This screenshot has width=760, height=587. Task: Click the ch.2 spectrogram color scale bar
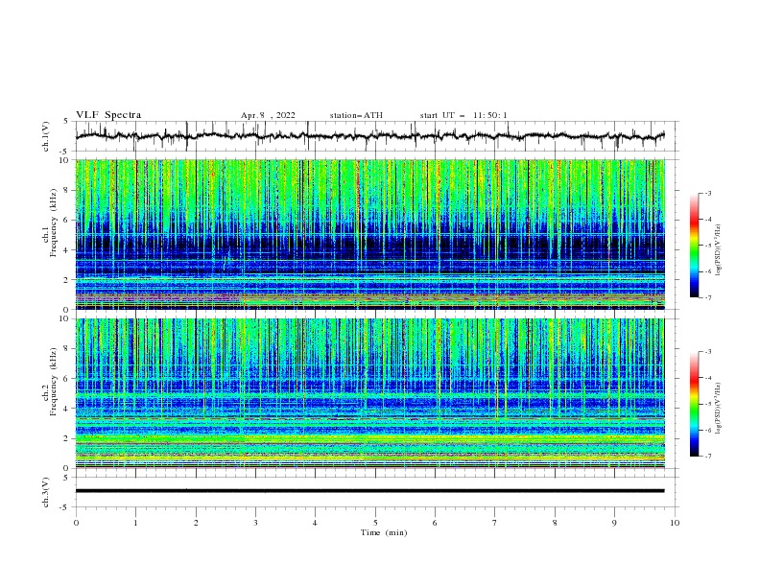[x=694, y=404]
